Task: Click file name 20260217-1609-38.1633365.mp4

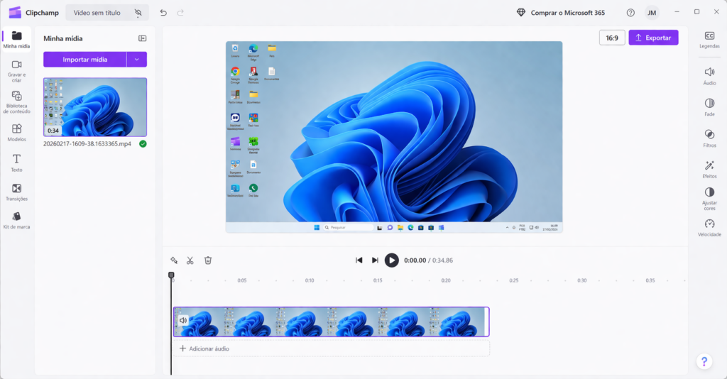Action: pos(87,143)
